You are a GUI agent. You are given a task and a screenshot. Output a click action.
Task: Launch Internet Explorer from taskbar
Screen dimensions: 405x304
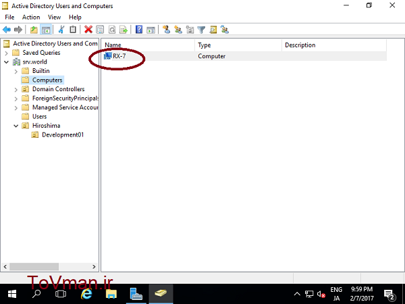point(86,294)
